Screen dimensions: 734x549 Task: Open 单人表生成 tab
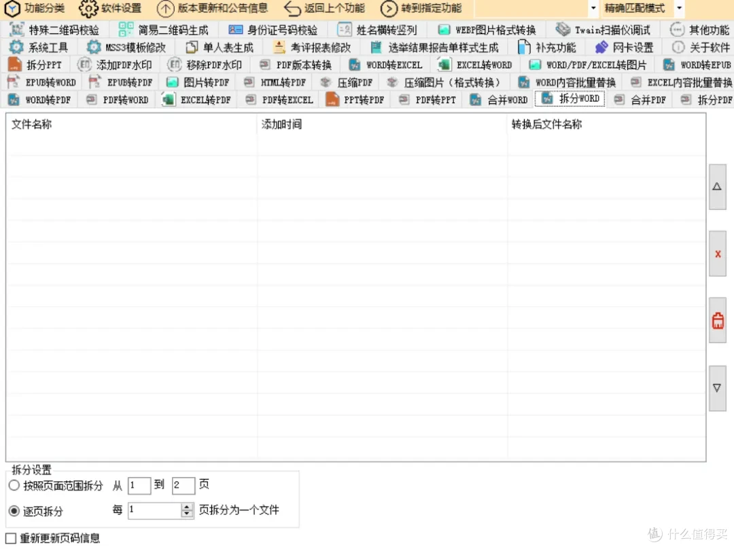[220, 48]
